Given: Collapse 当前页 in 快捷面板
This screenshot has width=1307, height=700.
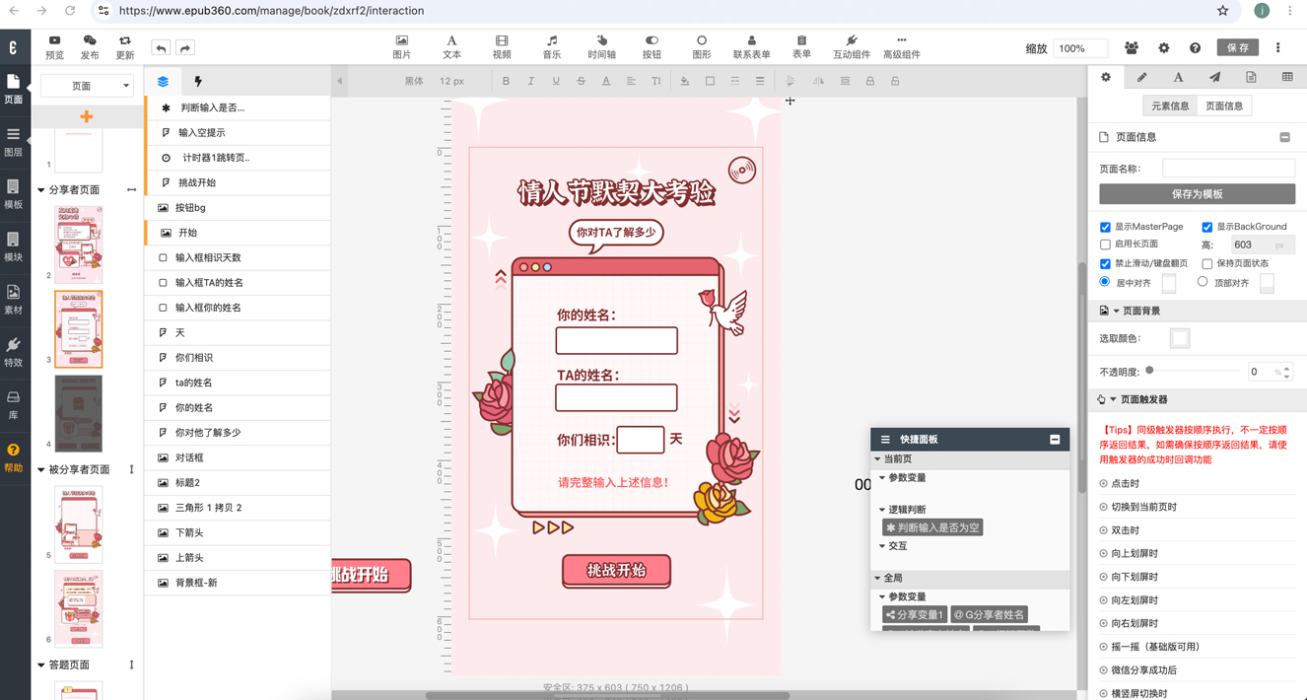Looking at the screenshot, I should click(877, 459).
